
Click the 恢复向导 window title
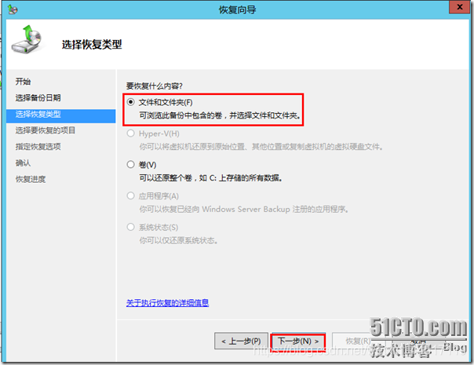[237, 10]
